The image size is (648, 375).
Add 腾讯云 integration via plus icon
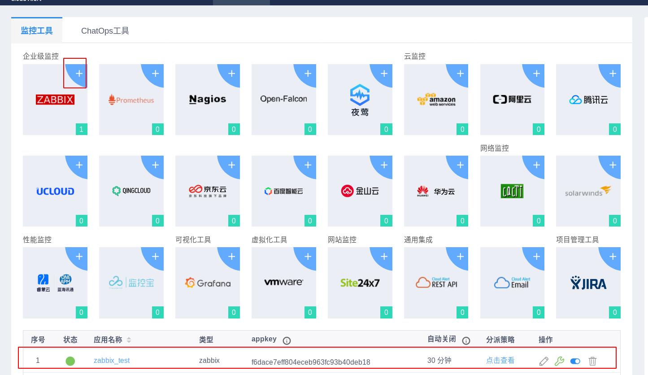[613, 73]
